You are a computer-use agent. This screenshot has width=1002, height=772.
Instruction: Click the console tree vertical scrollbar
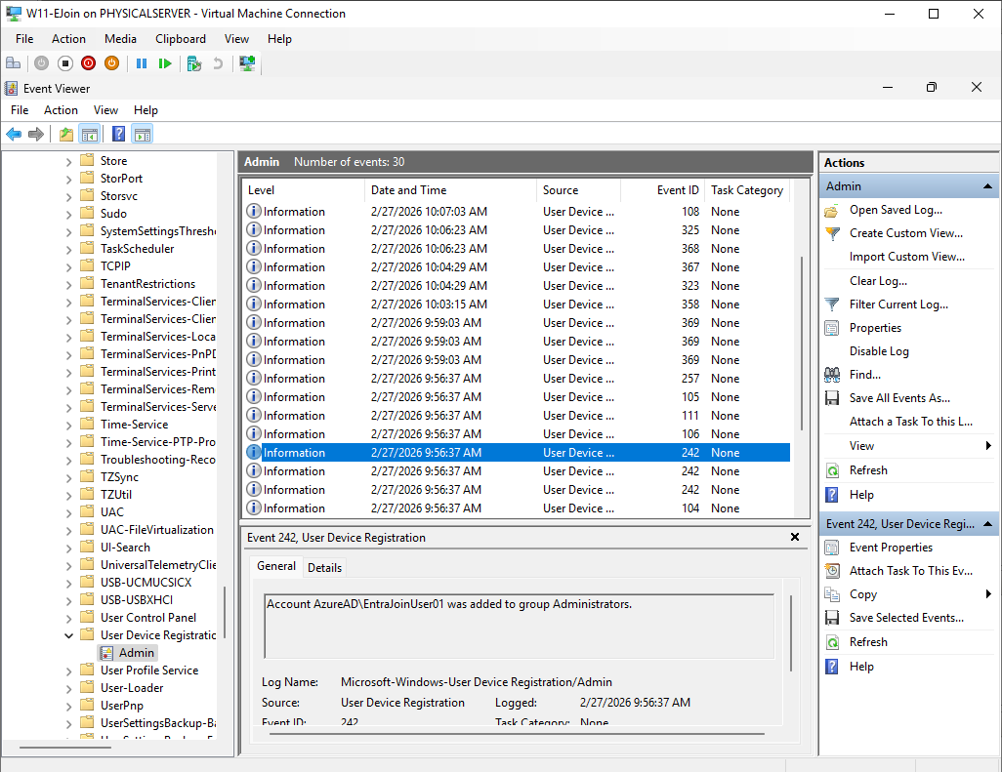(225, 613)
